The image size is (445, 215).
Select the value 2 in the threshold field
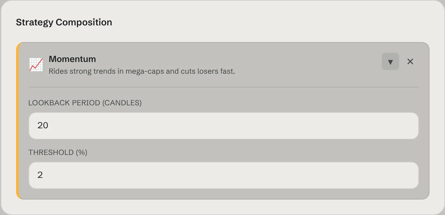coord(40,175)
